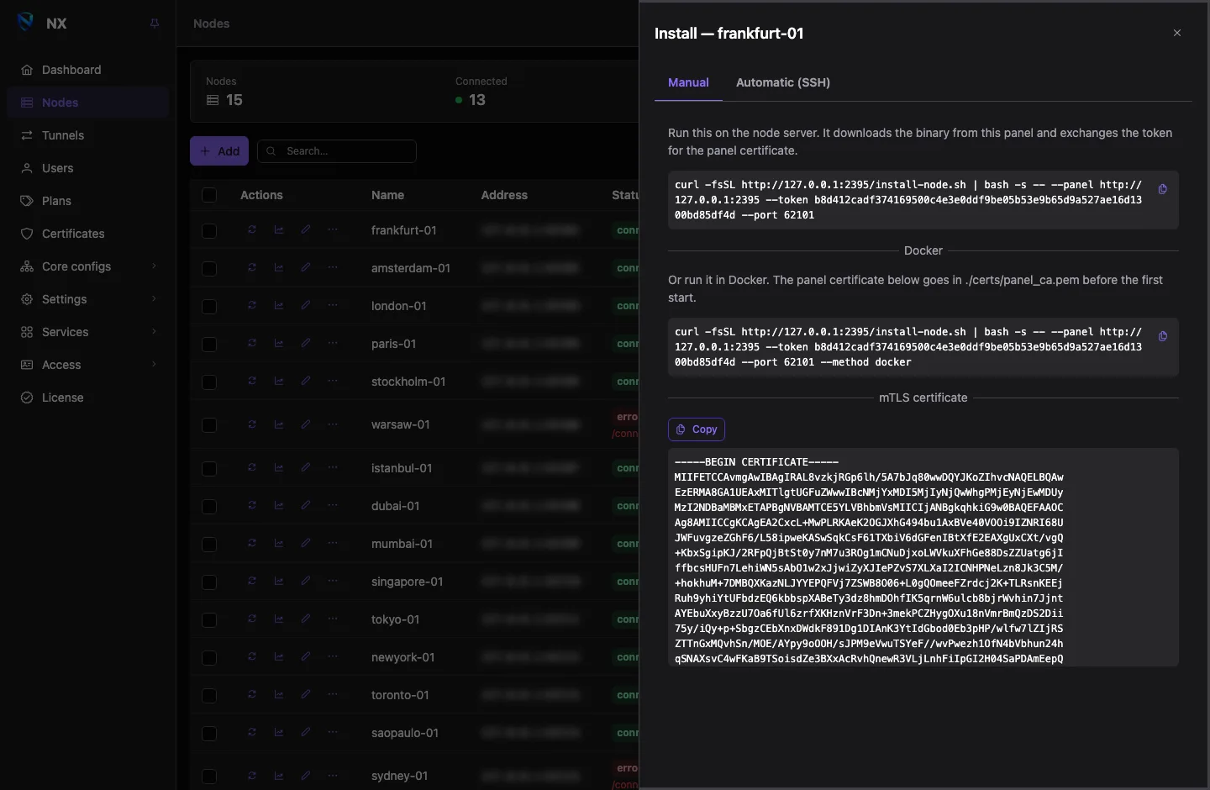Viewport: 1210px width, 790px height.
Task: Expand the Services submenu
Action: click(x=88, y=332)
